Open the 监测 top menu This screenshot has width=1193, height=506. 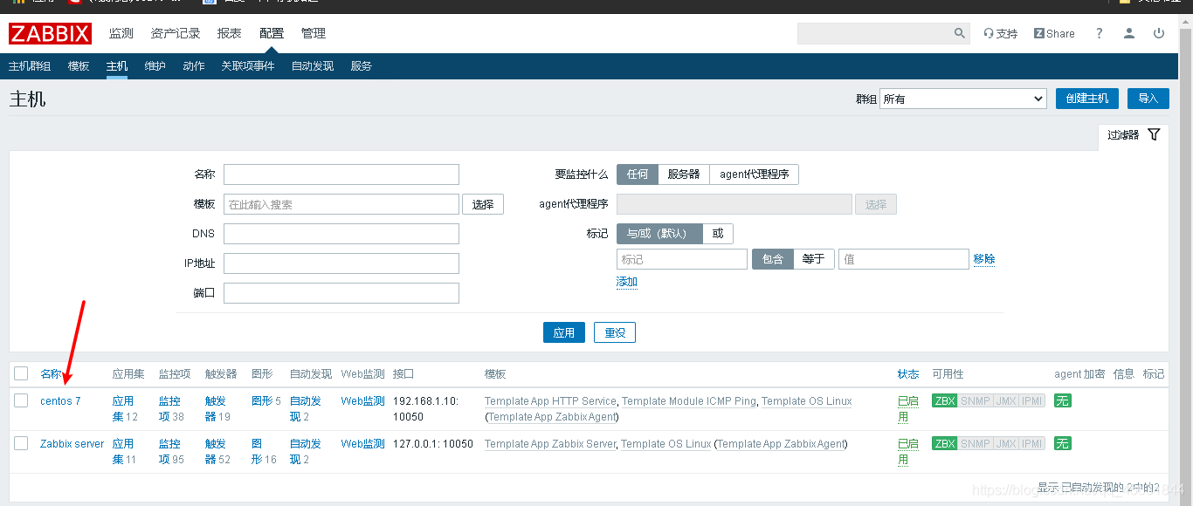(121, 33)
